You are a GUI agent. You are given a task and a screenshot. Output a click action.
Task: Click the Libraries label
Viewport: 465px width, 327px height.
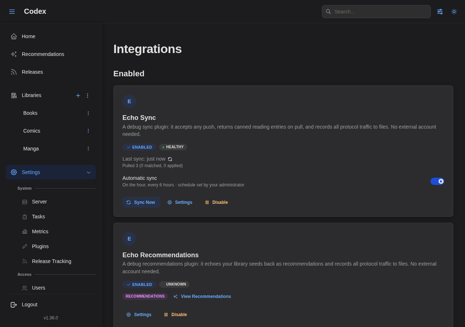point(32,95)
